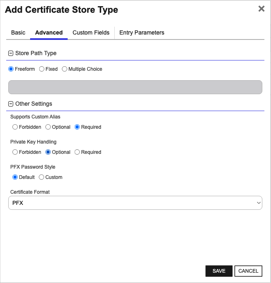
Task: Click the PFX Password Style label
Action: point(33,167)
